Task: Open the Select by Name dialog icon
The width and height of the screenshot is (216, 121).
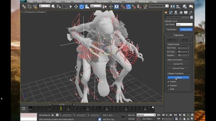Action: [59, 6]
